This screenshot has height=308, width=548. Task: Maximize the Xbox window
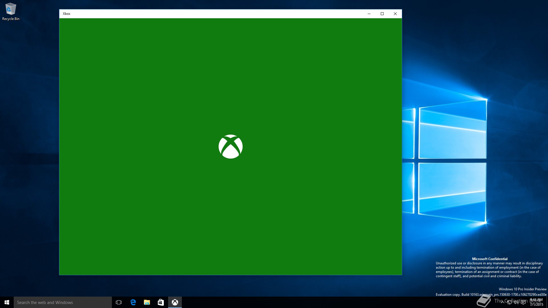click(x=382, y=14)
